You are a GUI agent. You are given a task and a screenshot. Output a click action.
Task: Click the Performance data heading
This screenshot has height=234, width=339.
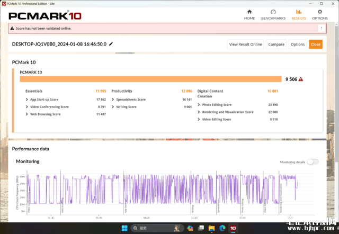[31, 149]
